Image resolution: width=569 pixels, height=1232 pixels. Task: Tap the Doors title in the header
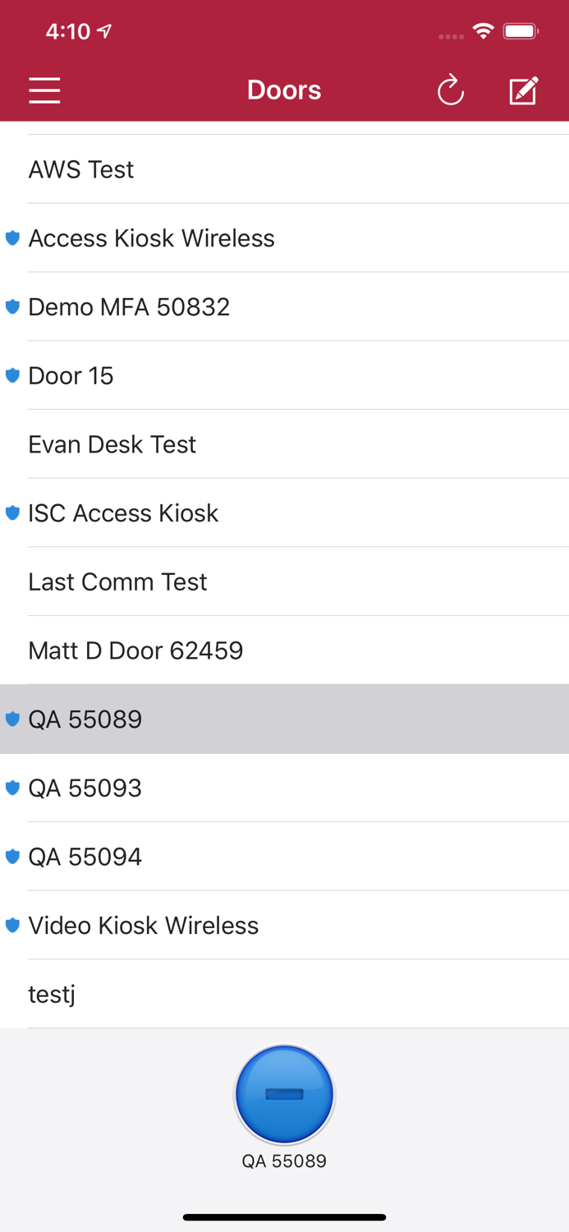coord(284,90)
